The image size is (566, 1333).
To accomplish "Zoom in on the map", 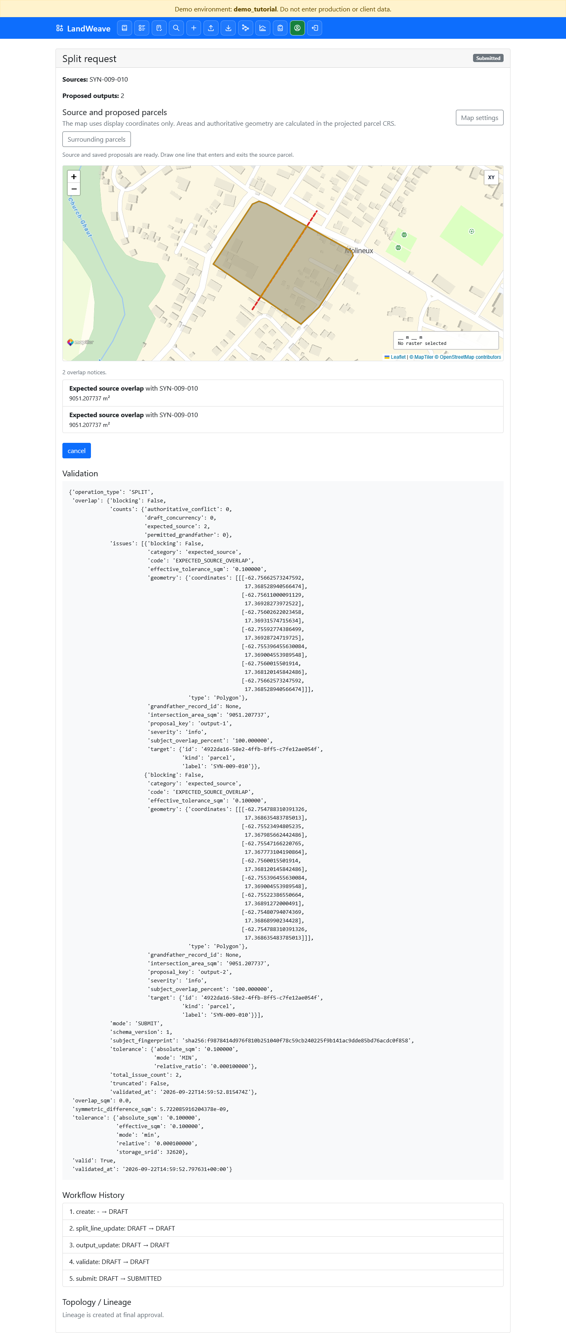I will tap(74, 177).
